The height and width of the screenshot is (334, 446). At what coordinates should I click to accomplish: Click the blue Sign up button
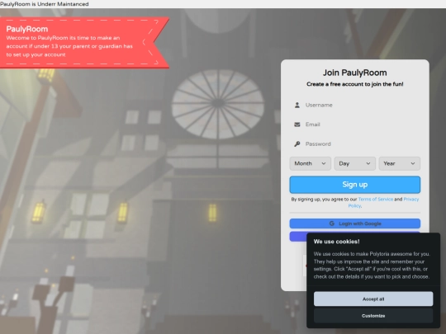[x=354, y=185]
